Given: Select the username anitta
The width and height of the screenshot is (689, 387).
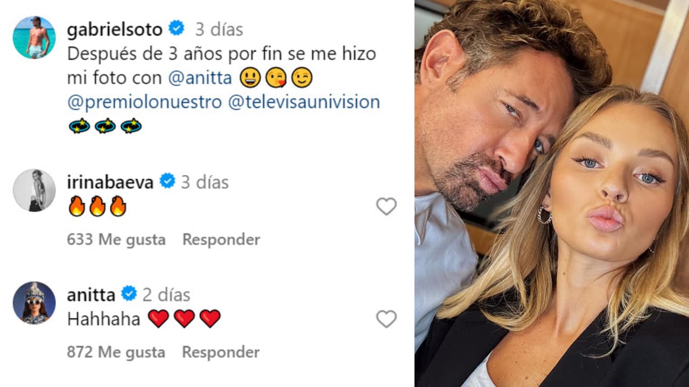Looking at the screenshot, I should click(90, 294).
